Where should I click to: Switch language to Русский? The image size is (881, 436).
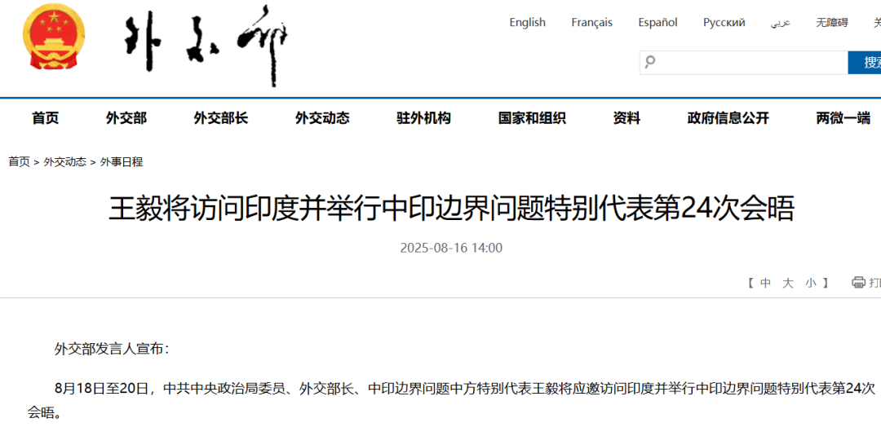(x=724, y=23)
